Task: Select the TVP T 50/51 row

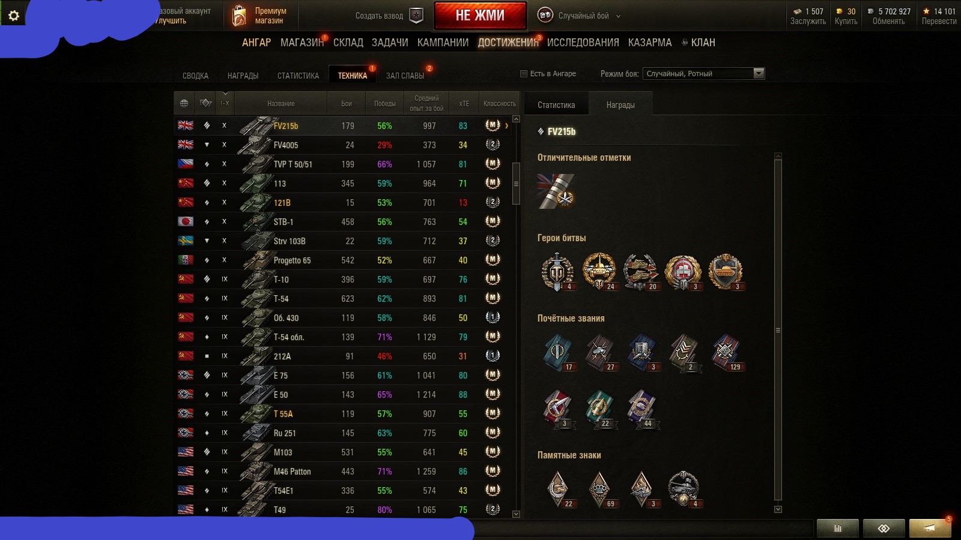Action: [342, 164]
